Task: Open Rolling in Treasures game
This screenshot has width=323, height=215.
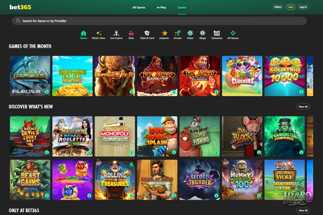Action: tap(115, 180)
